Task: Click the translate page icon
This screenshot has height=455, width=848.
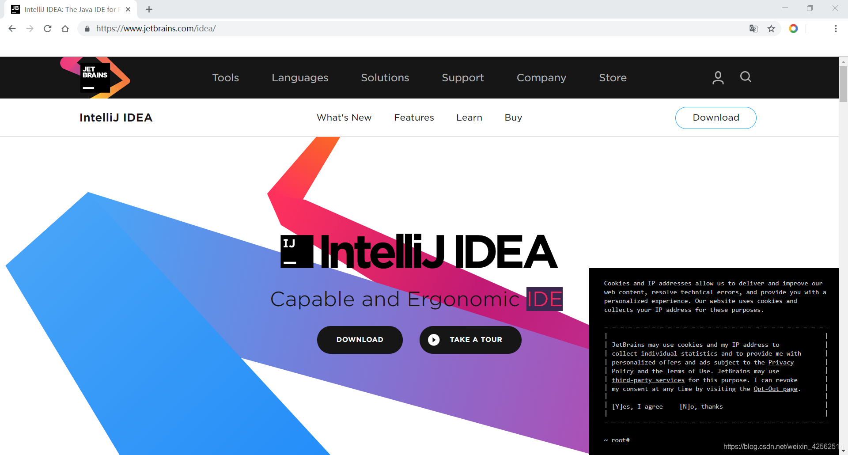Action: click(x=753, y=29)
